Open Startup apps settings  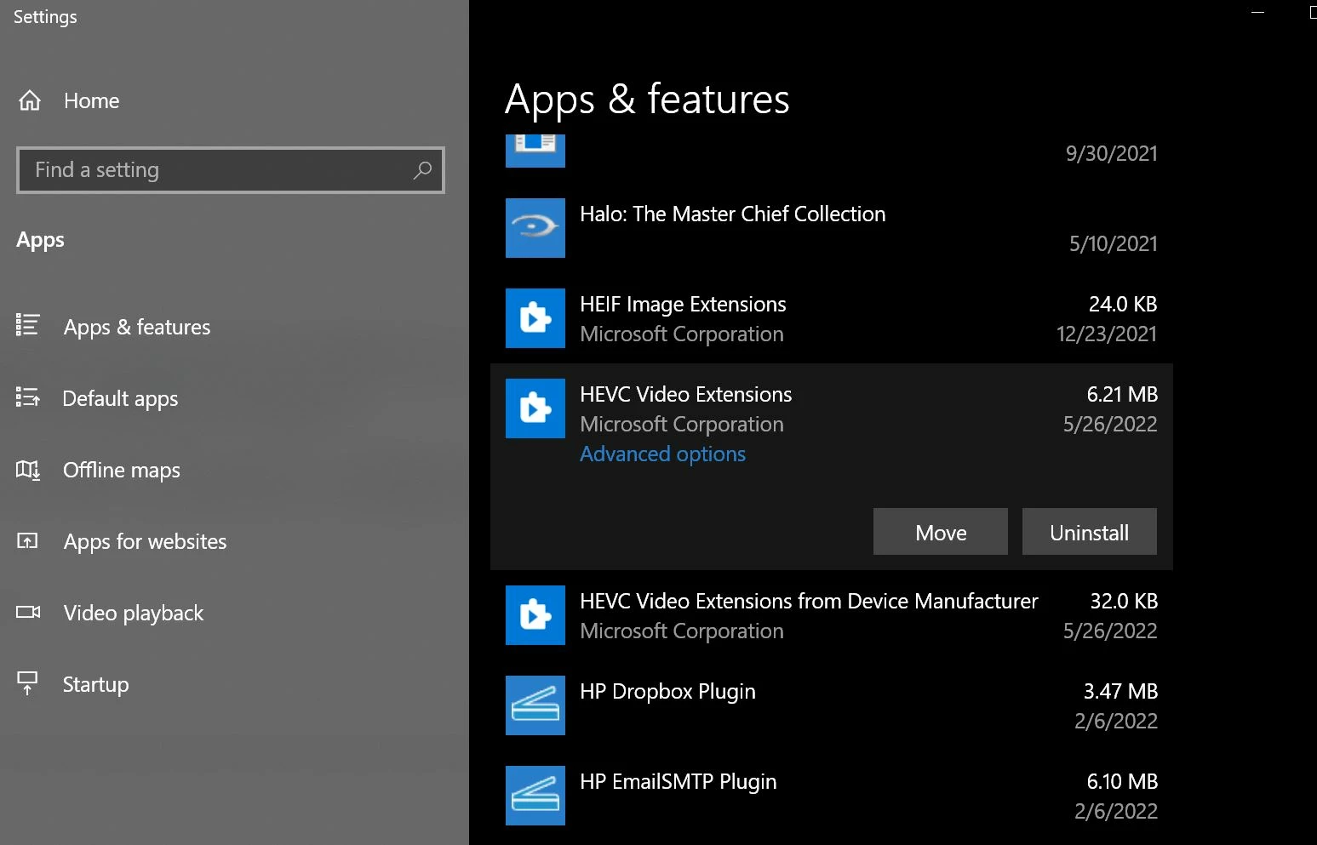[x=95, y=684]
